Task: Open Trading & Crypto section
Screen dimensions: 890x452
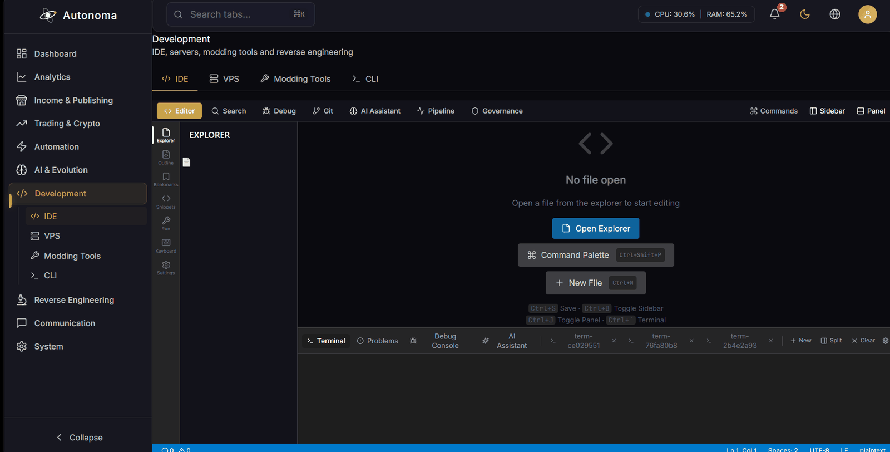Action: click(78, 124)
